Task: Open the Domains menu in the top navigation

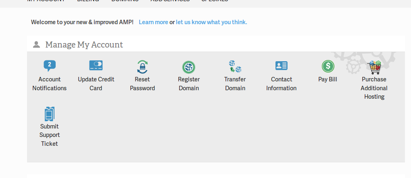Action: coord(125,1)
